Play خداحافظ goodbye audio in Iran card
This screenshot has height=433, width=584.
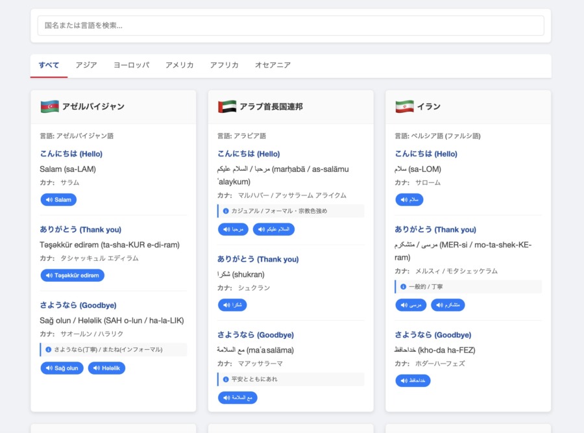pyautogui.click(x=413, y=380)
